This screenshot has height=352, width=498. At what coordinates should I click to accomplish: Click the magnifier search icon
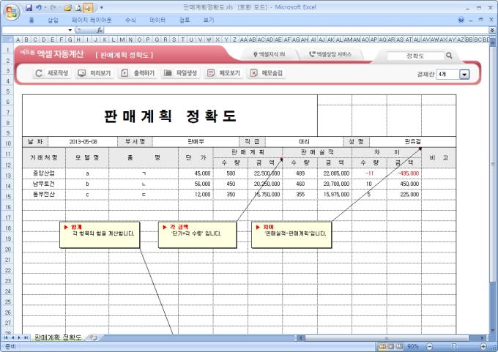pos(449,56)
